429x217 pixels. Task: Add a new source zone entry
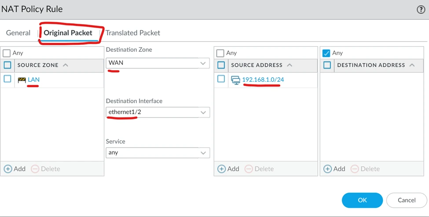tap(15, 169)
